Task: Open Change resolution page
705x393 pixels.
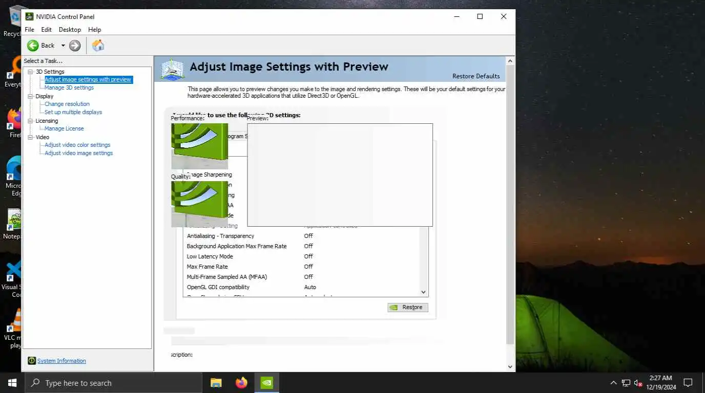Action: [x=67, y=104]
